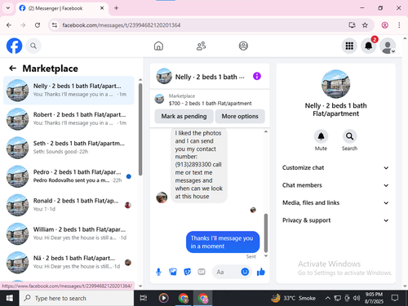This screenshot has height=306, width=408.
Task: Search in conversation using the magnifier icon
Action: [x=349, y=136]
